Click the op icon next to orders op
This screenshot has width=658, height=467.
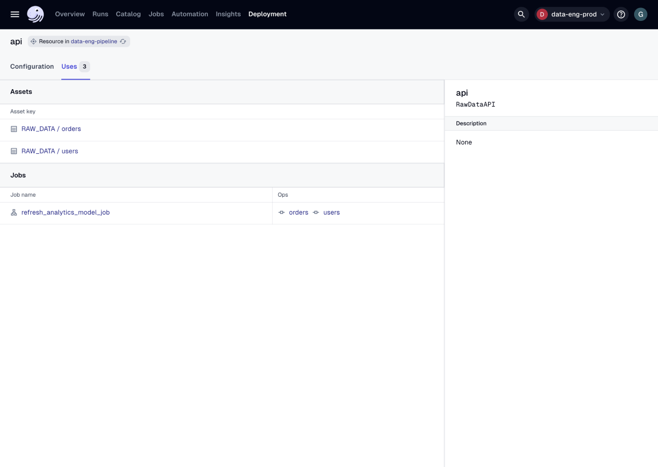pyautogui.click(x=282, y=212)
